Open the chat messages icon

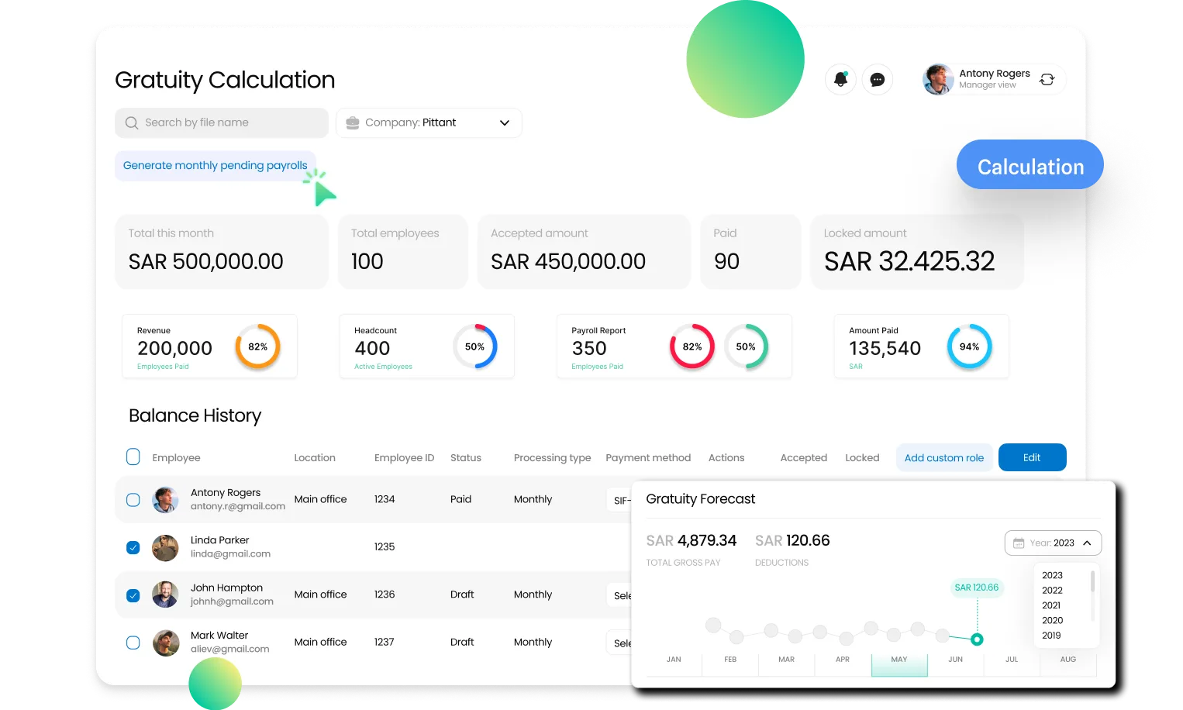click(878, 79)
